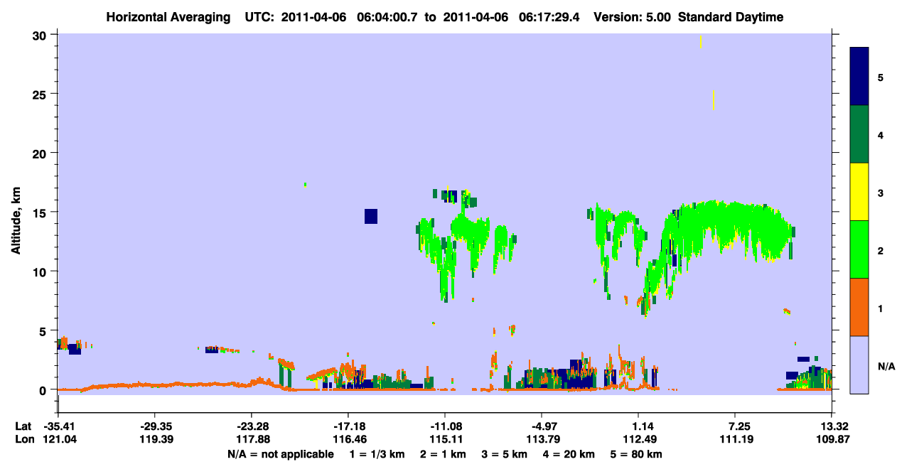Click latitude value 7.25

(736, 426)
